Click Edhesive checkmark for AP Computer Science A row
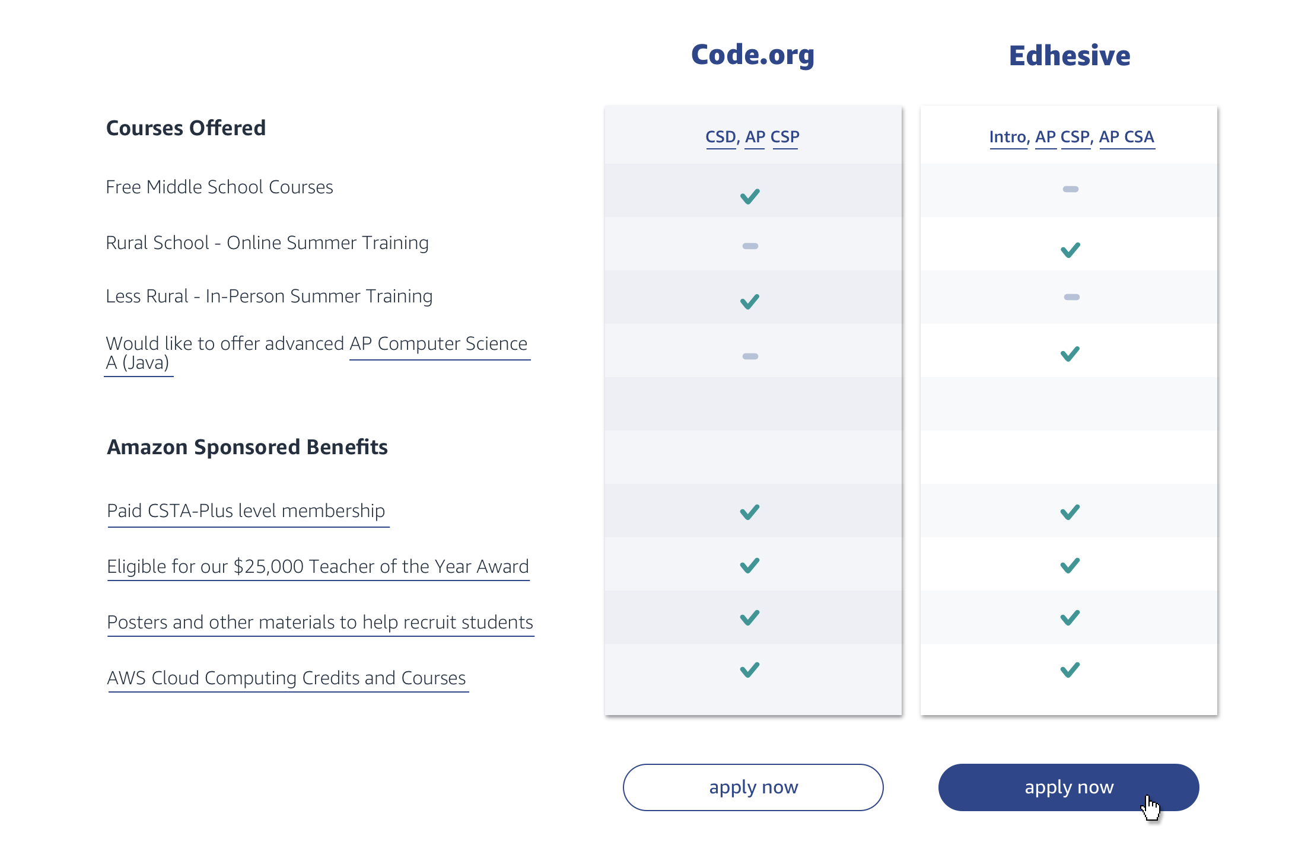This screenshot has width=1292, height=842. pos(1070,354)
